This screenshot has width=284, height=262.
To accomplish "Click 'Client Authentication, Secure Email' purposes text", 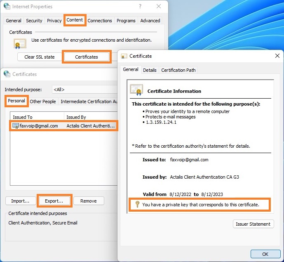I will [x=43, y=223].
